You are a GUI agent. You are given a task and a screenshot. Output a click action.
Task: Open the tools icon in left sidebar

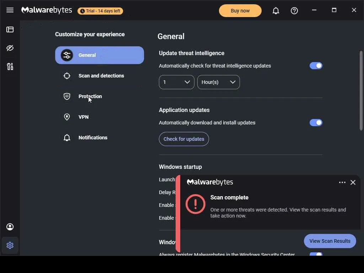(10, 66)
